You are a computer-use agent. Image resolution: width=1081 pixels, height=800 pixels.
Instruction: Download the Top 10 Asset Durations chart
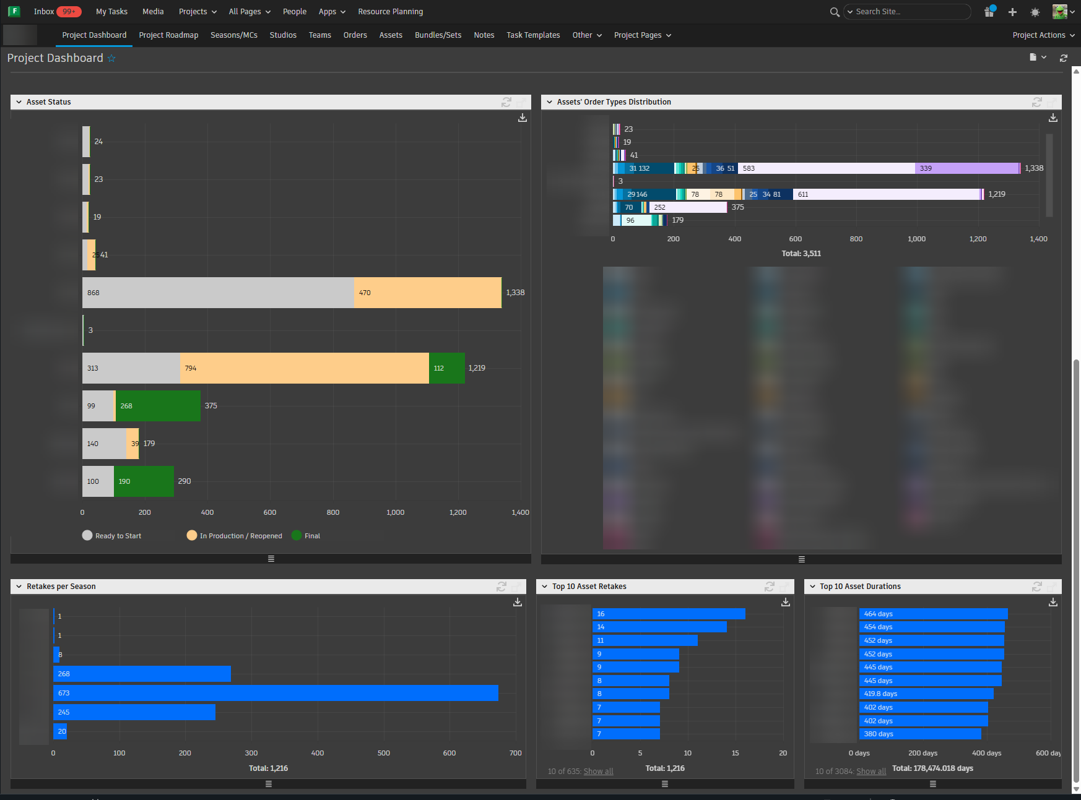point(1053,602)
